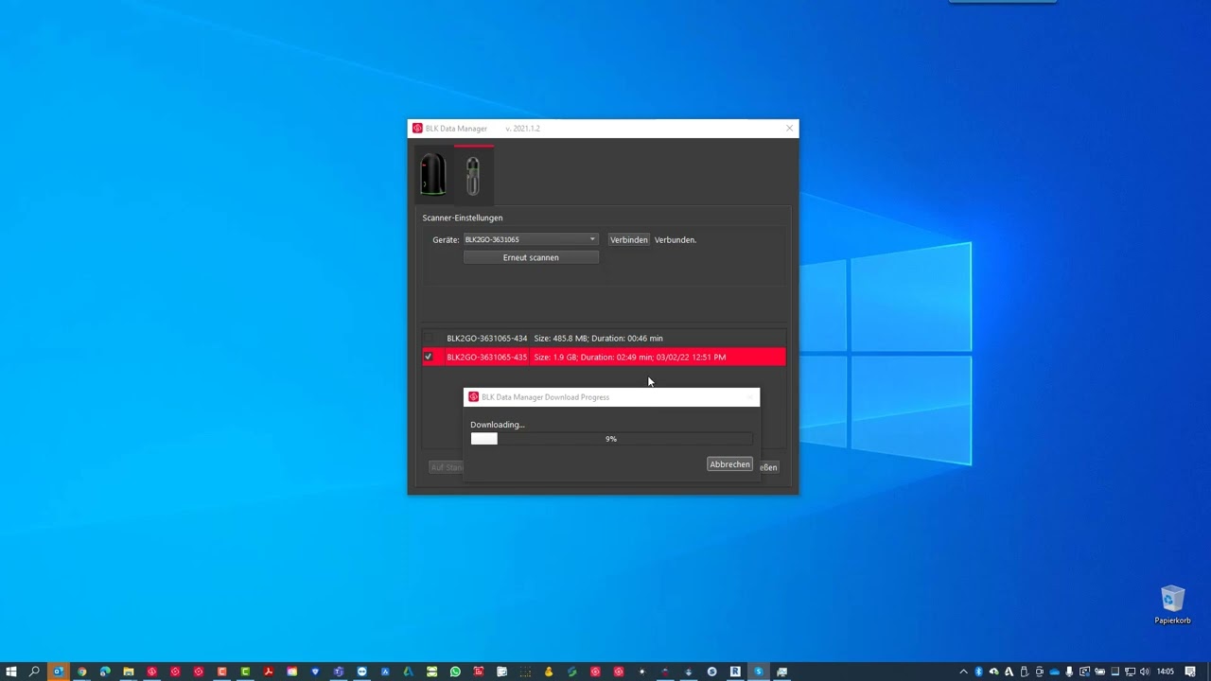The height and width of the screenshot is (681, 1211).
Task: Open the notification center icon
Action: 1190,672
